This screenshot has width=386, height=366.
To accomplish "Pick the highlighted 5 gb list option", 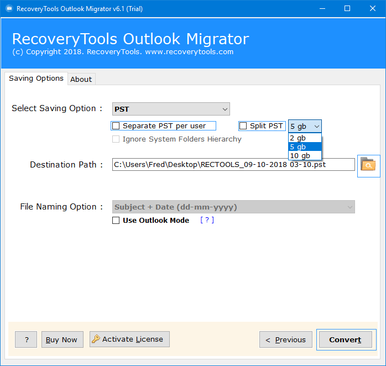I will [305, 147].
